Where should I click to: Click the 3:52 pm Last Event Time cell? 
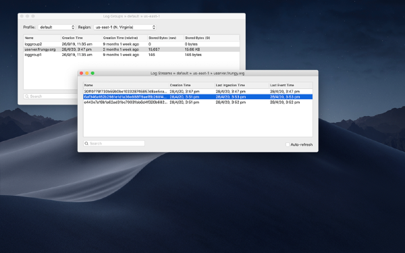(x=285, y=103)
